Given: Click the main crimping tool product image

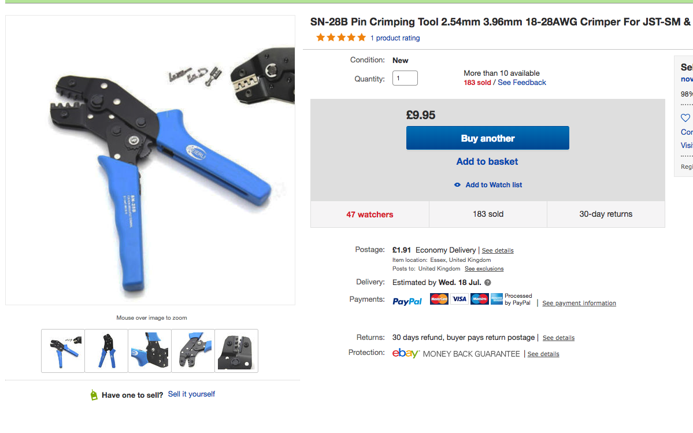Looking at the screenshot, I should point(150,160).
